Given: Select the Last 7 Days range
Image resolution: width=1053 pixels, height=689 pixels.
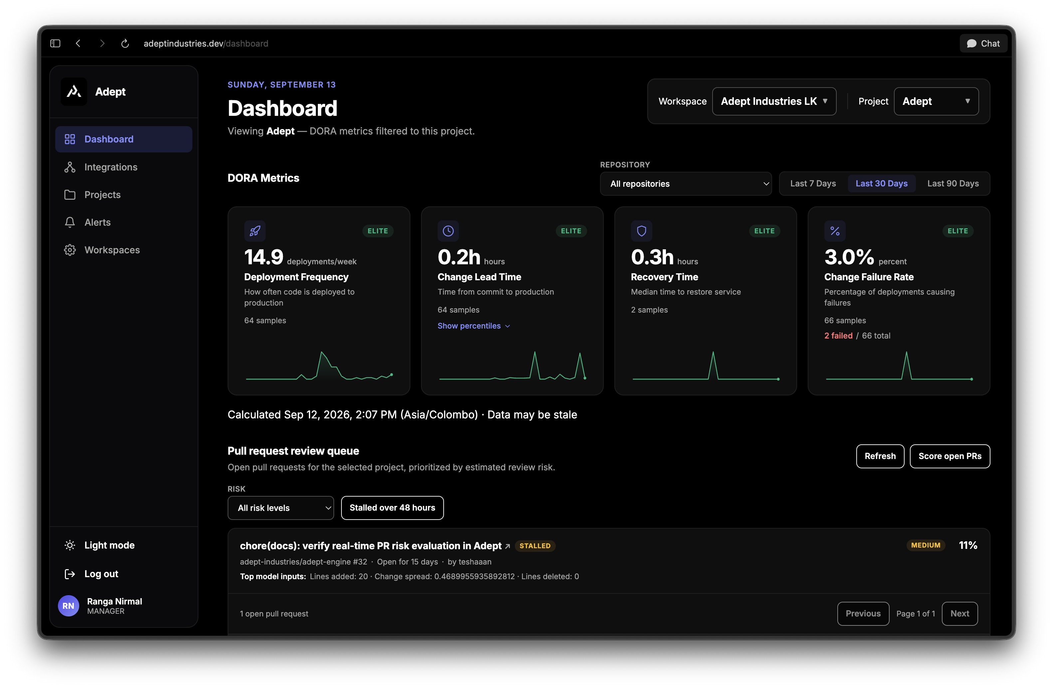Looking at the screenshot, I should tap(813, 184).
